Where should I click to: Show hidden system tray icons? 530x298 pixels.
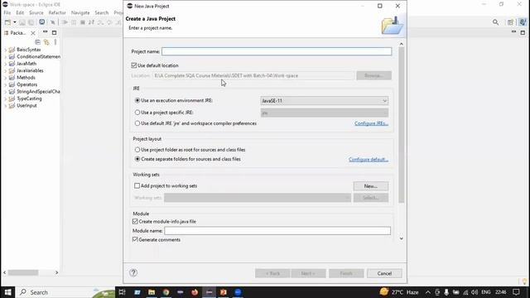[428, 292]
